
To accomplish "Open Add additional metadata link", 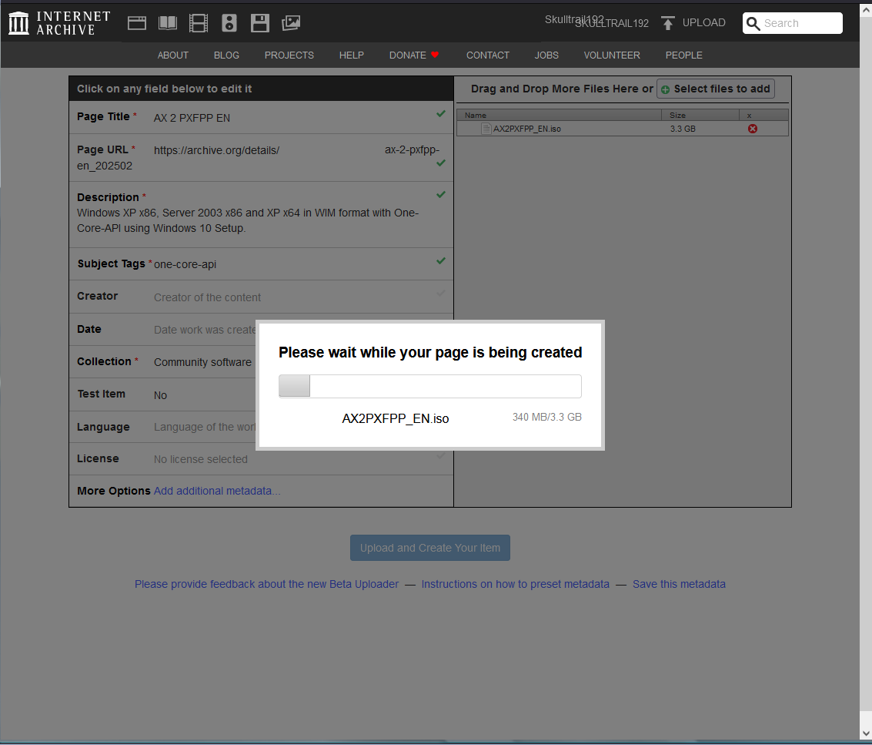I will point(217,491).
